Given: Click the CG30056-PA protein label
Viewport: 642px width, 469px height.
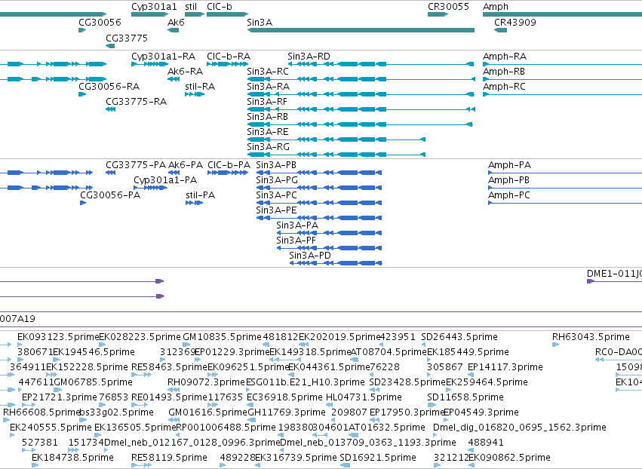Looking at the screenshot, I should [110, 195].
